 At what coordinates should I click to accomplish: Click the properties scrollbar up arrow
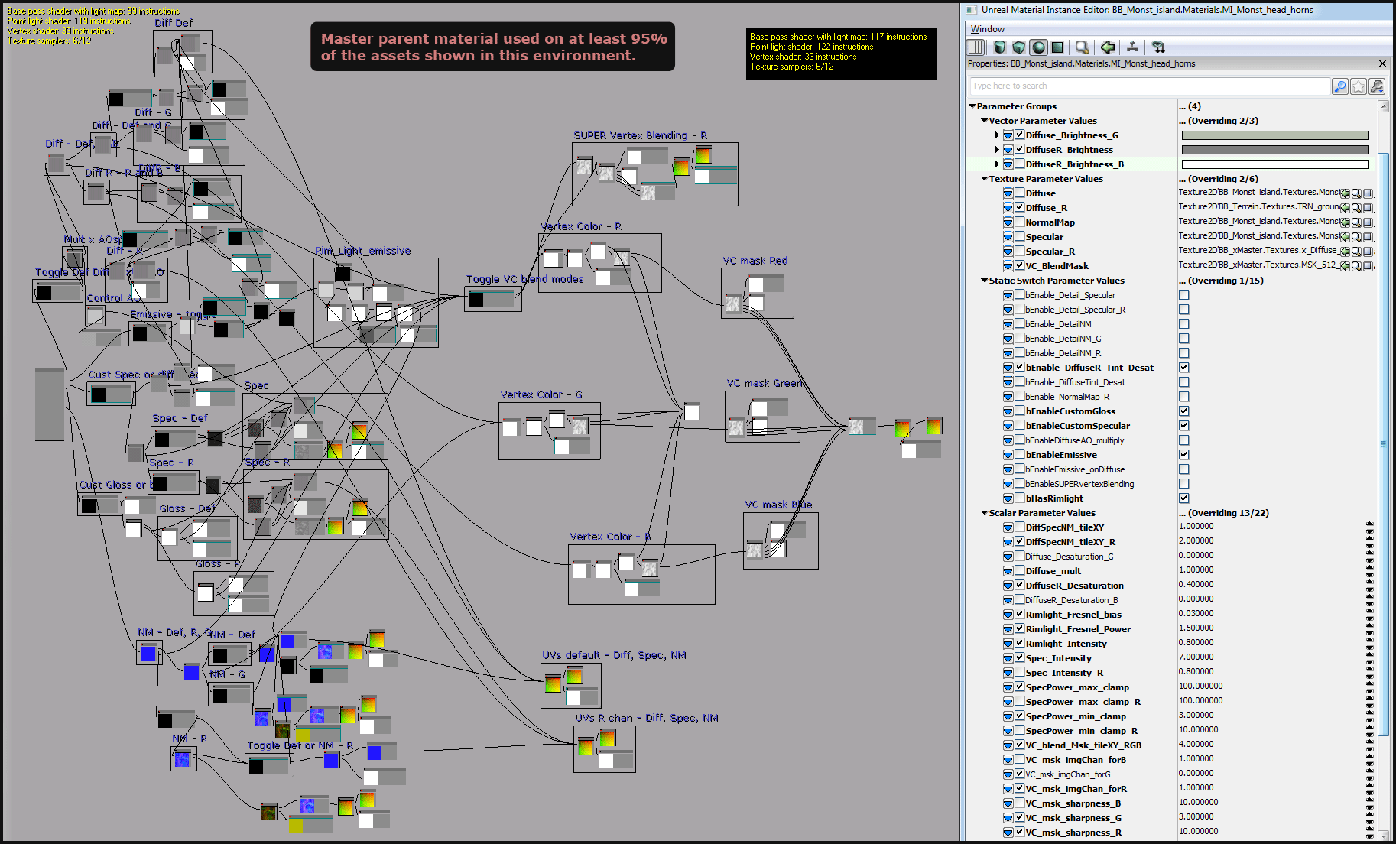[x=1383, y=107]
